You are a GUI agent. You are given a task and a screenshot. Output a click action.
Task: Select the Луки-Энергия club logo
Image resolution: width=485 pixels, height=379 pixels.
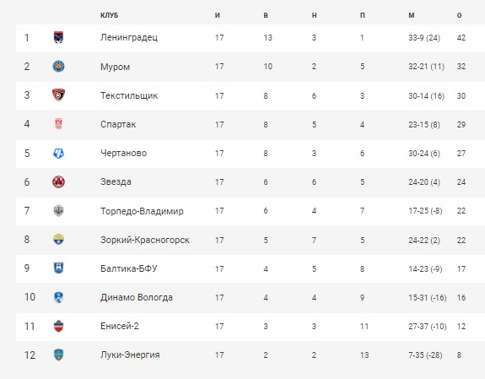click(x=58, y=355)
